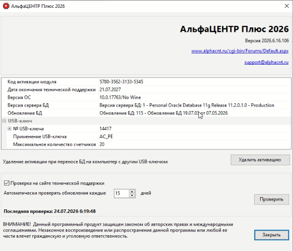This screenshot has width=293, height=251.
Task: Click the Автоматически проверять обновления каждые label
Action: tap(55, 193)
